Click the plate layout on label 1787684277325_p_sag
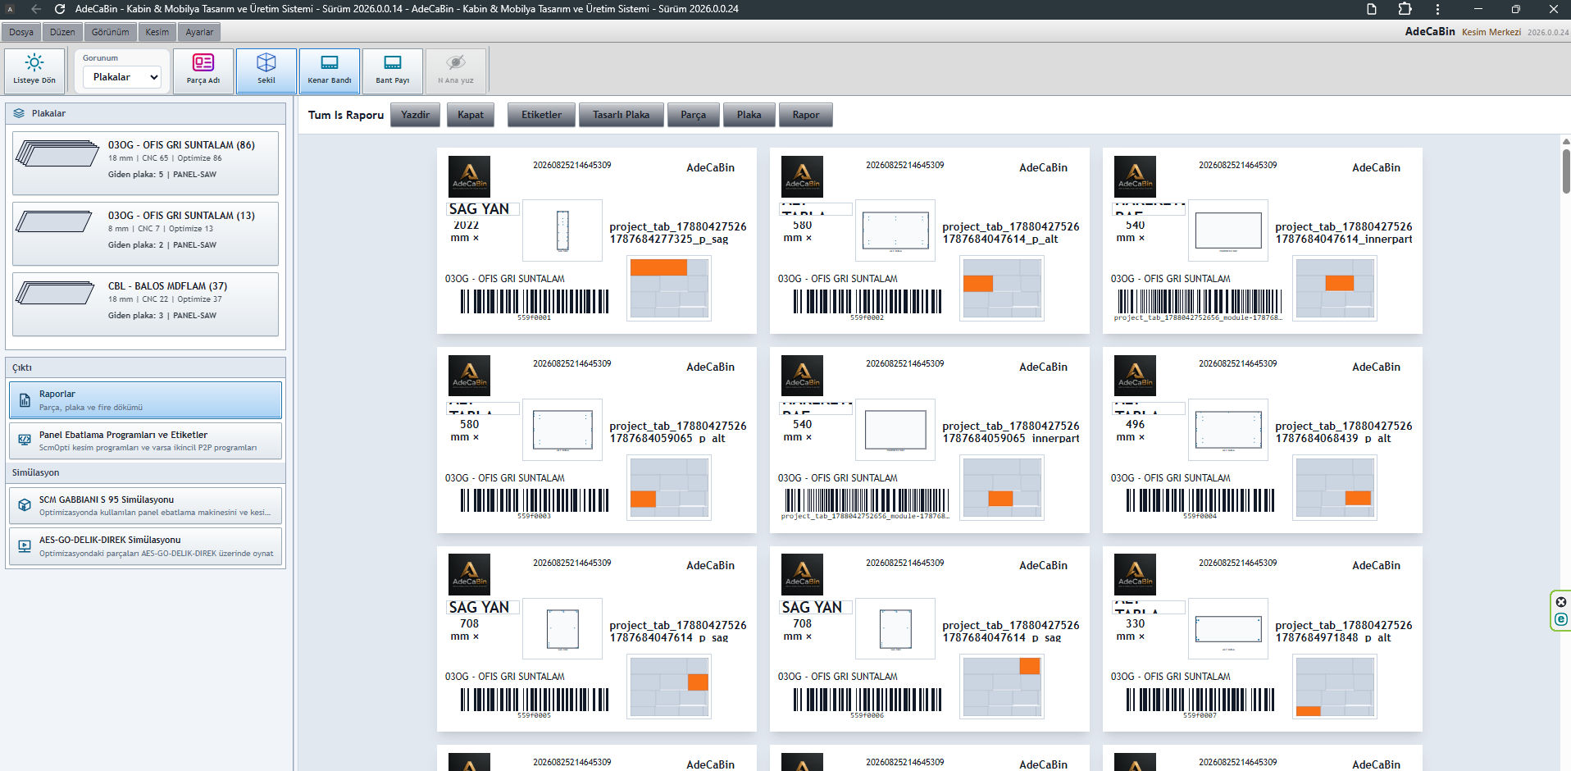 point(669,288)
